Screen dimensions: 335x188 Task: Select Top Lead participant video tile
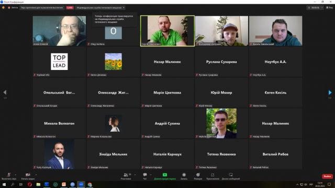(59, 62)
